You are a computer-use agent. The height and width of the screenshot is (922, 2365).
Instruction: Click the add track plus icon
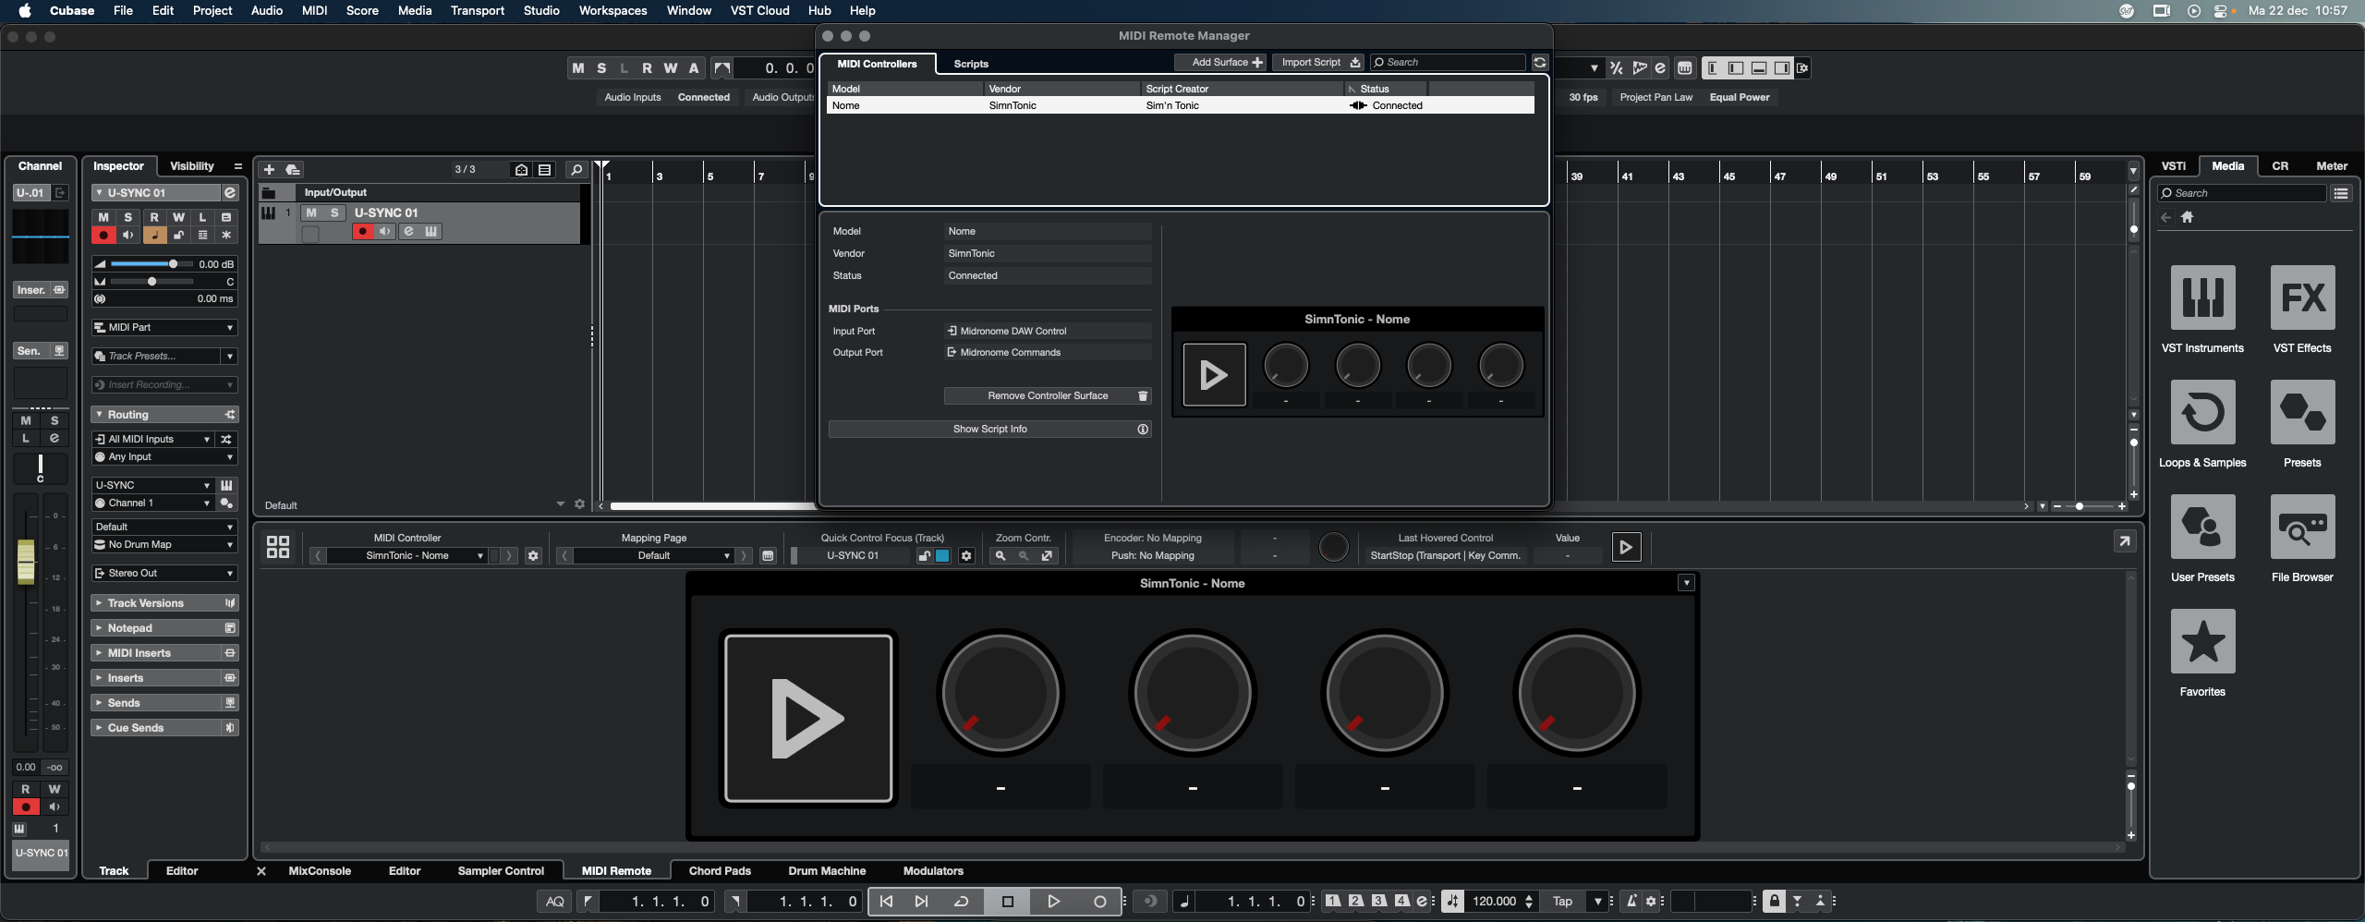[x=269, y=170]
